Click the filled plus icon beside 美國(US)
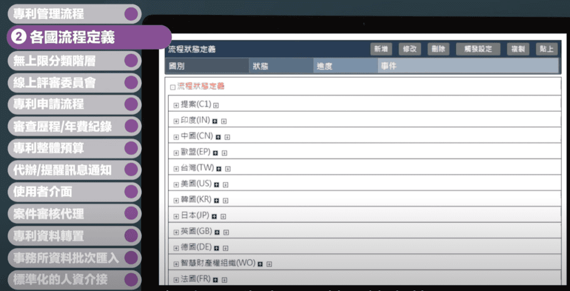This screenshot has height=291, width=570. tap(217, 184)
